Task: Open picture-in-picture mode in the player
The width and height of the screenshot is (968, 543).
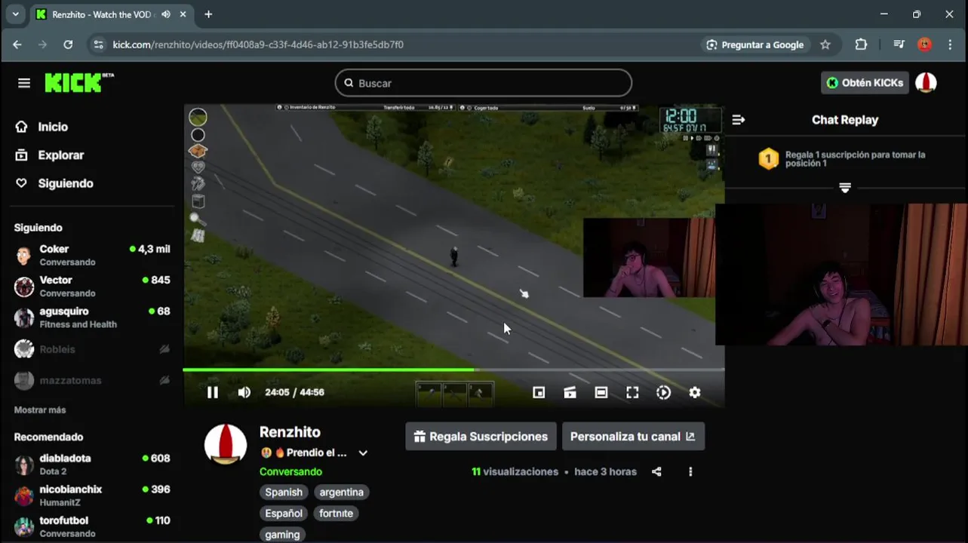Action: click(539, 392)
